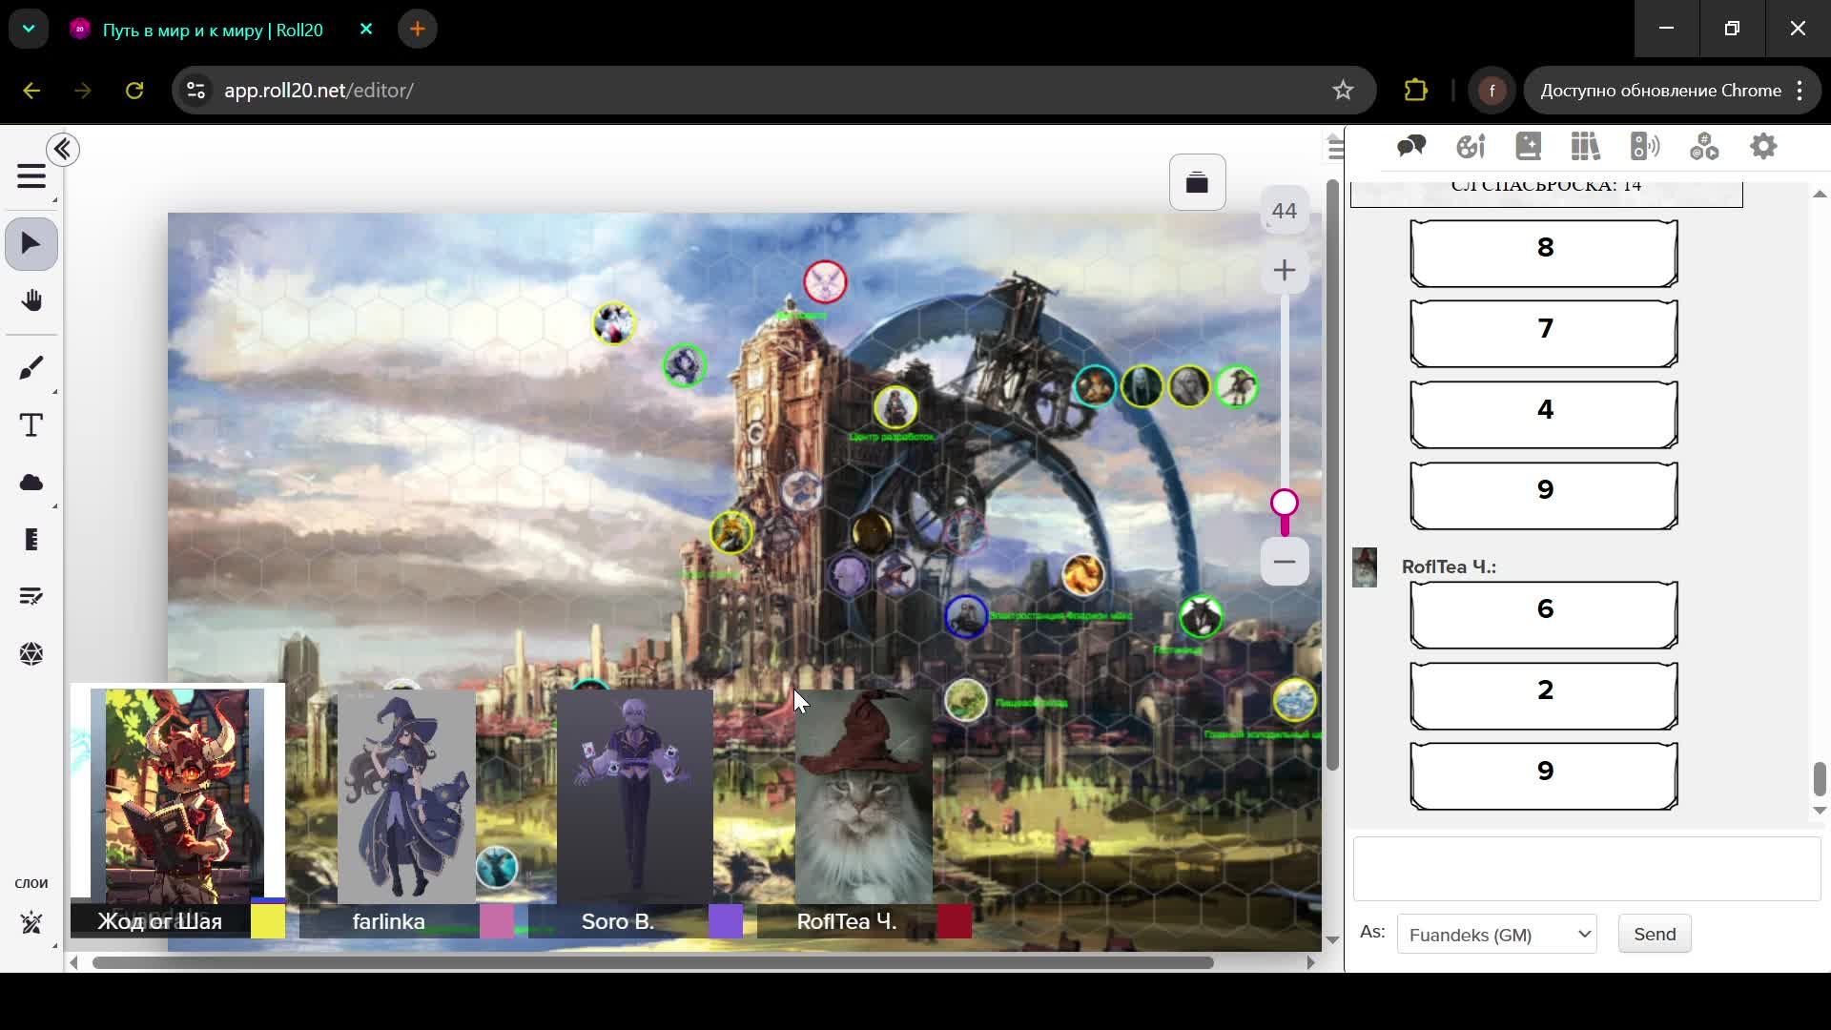This screenshot has width=1831, height=1030.
Task: Click the Send chat button
Action: point(1654,935)
